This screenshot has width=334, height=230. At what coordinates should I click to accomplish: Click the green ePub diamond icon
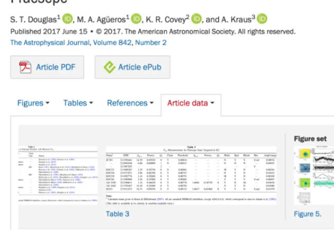click(109, 67)
